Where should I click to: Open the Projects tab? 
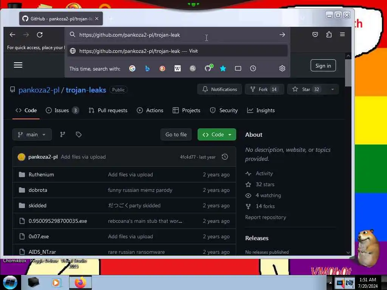tap(186, 110)
